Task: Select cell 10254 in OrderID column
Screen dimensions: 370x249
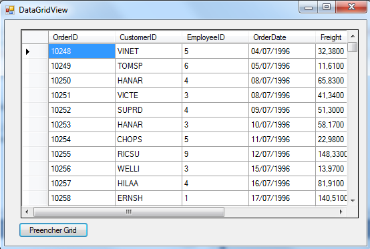Action: coord(81,139)
